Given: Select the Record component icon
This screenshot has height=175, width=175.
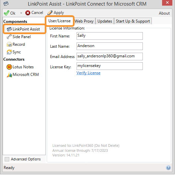Looking at the screenshot, I should 9,44.
